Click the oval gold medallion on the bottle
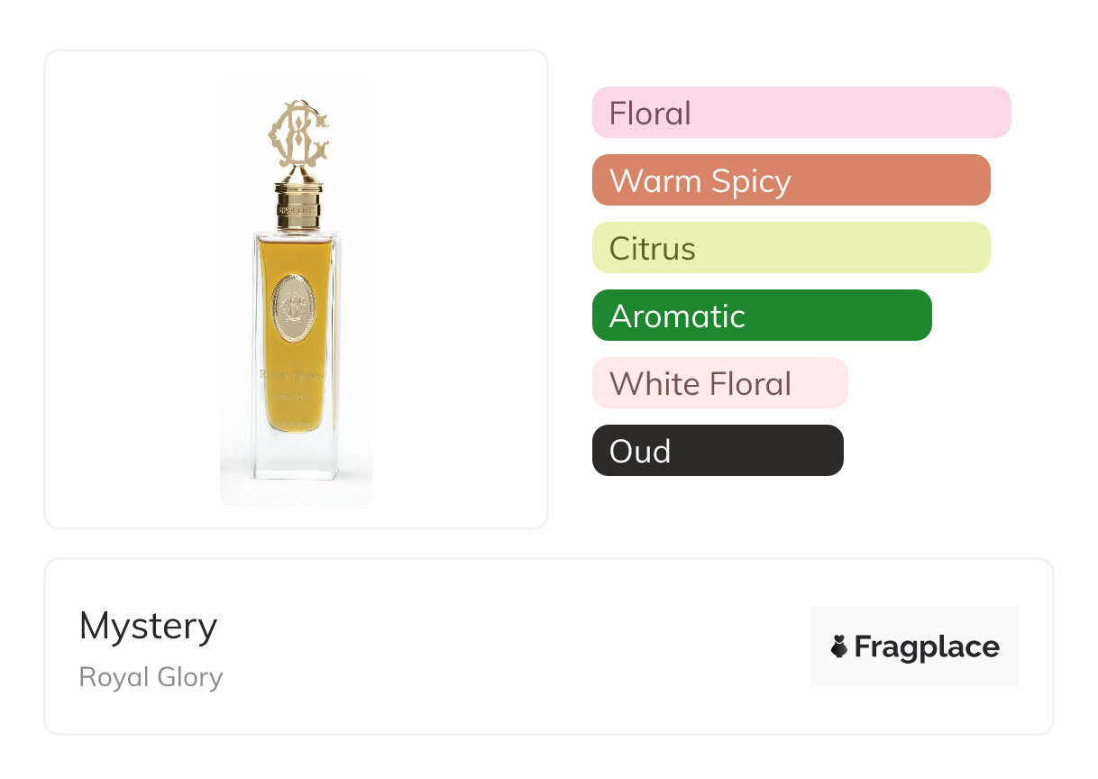1098x779 pixels. 293,307
